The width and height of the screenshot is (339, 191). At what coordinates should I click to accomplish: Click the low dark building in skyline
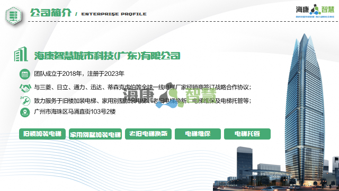(244, 164)
